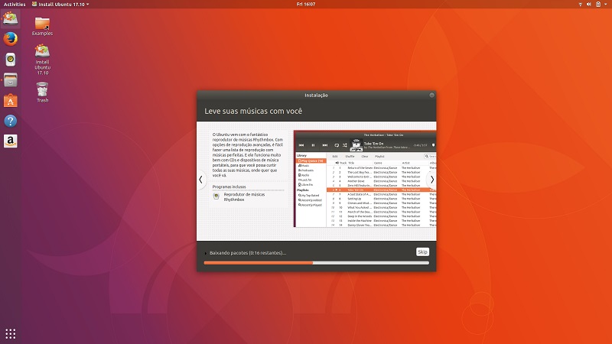
Task: Open Files manager from the dock
Action: (x=11, y=80)
